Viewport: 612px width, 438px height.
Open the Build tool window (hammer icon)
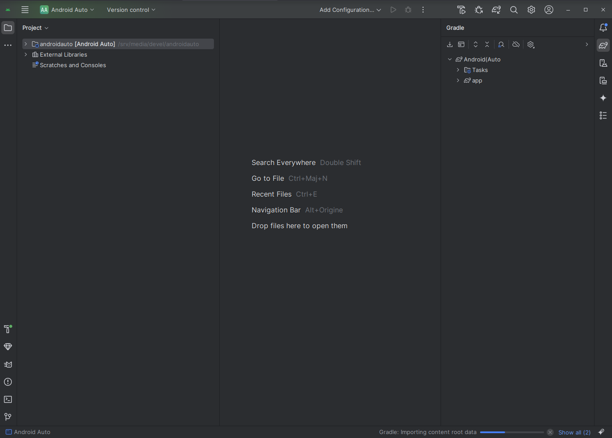(7, 329)
